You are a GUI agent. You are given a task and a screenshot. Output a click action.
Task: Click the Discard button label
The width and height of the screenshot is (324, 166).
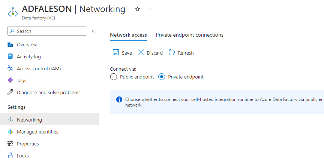[155, 53]
